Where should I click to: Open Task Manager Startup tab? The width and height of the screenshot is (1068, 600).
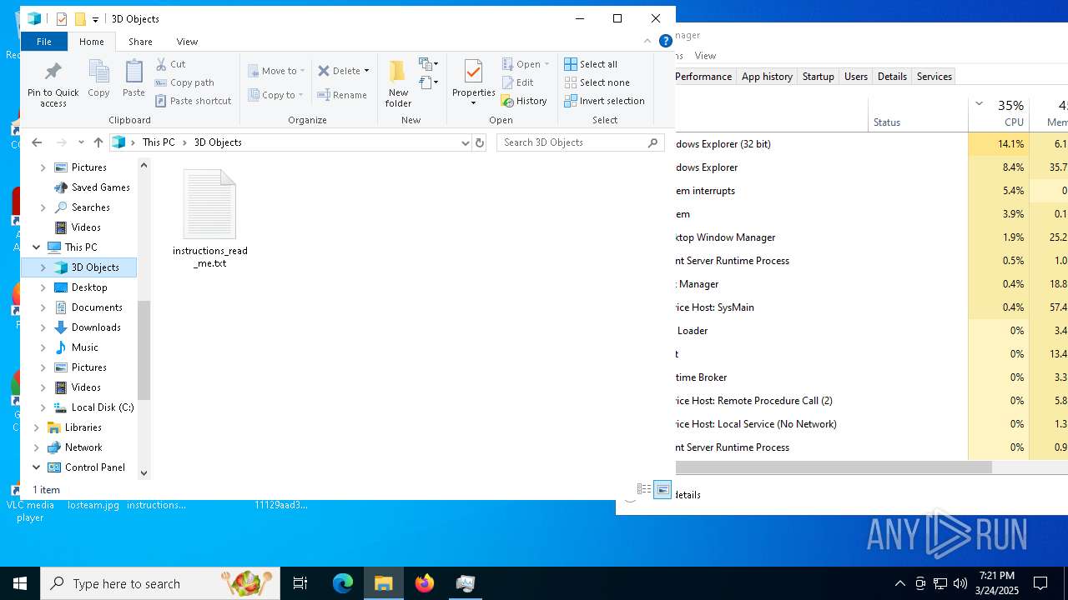coord(818,76)
